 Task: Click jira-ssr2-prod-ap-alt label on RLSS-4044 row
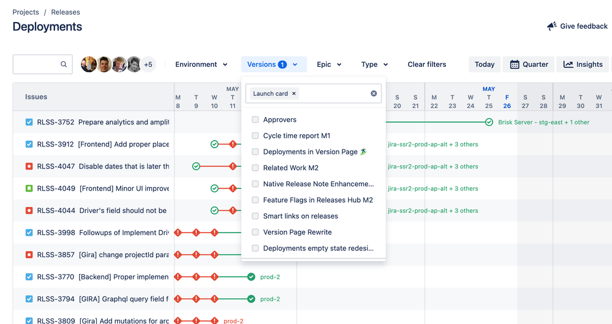(x=433, y=211)
